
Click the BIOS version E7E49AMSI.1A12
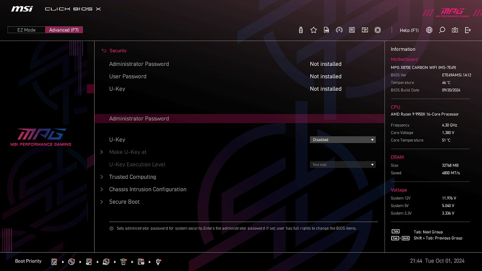pyautogui.click(x=457, y=75)
